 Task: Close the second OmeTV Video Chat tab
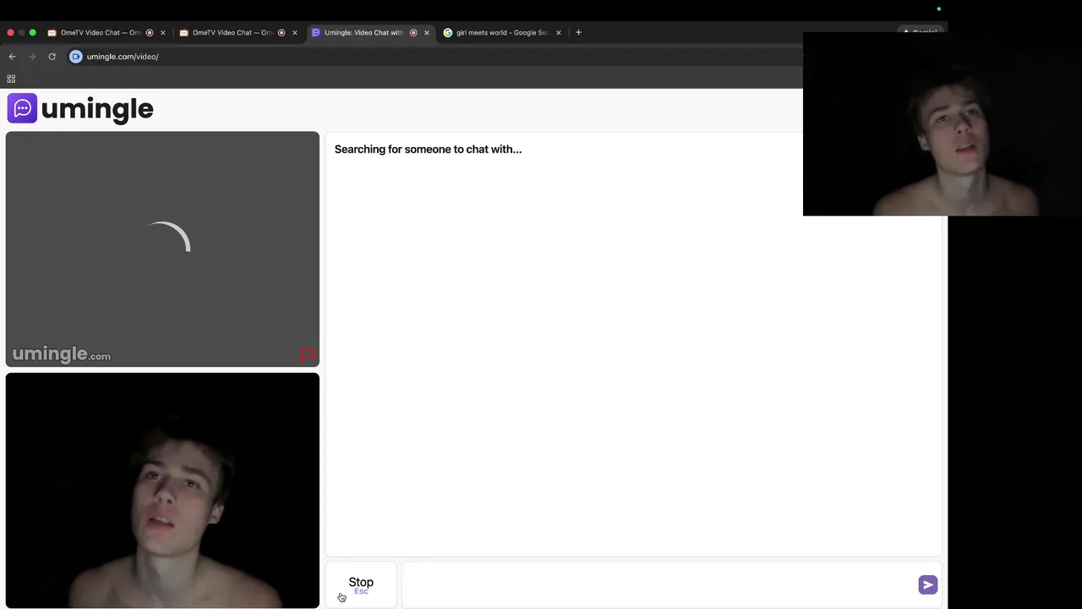pos(294,33)
